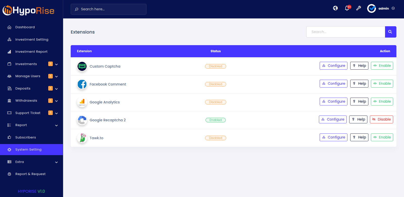
Task: Click the Investment Report chart icon
Action: 9,52
